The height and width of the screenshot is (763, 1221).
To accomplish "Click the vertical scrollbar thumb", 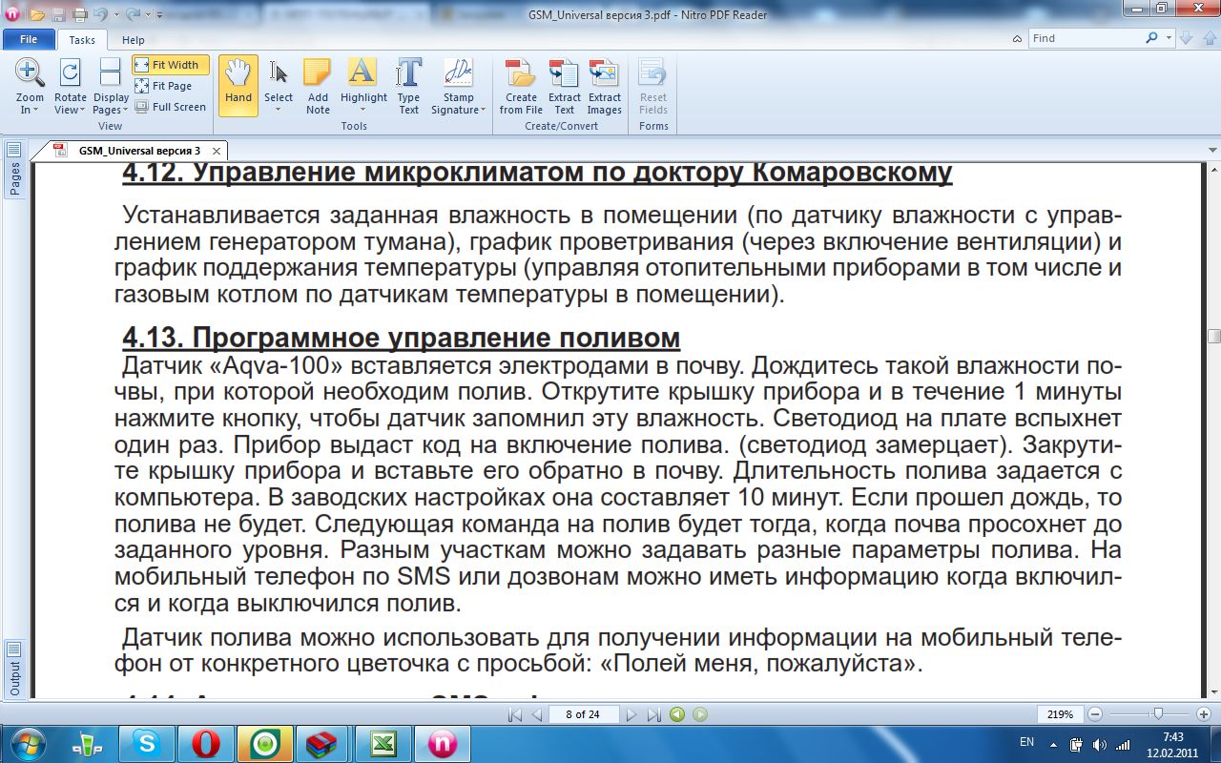I will [x=1213, y=336].
